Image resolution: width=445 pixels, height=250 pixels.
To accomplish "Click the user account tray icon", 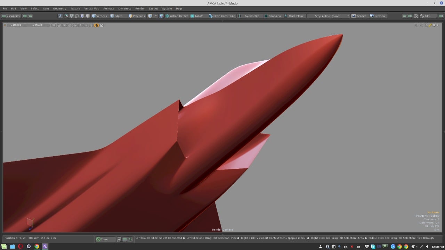I will click(x=321, y=247).
